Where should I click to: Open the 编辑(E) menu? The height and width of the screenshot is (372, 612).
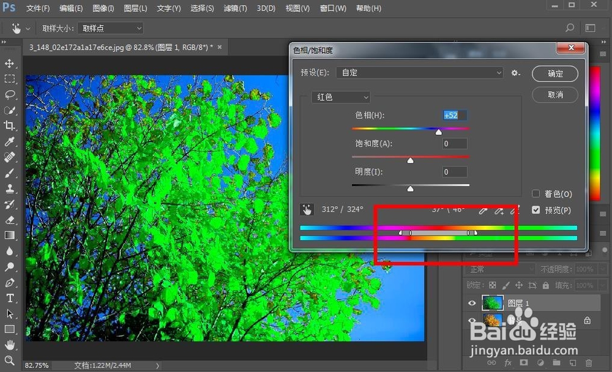point(71,8)
